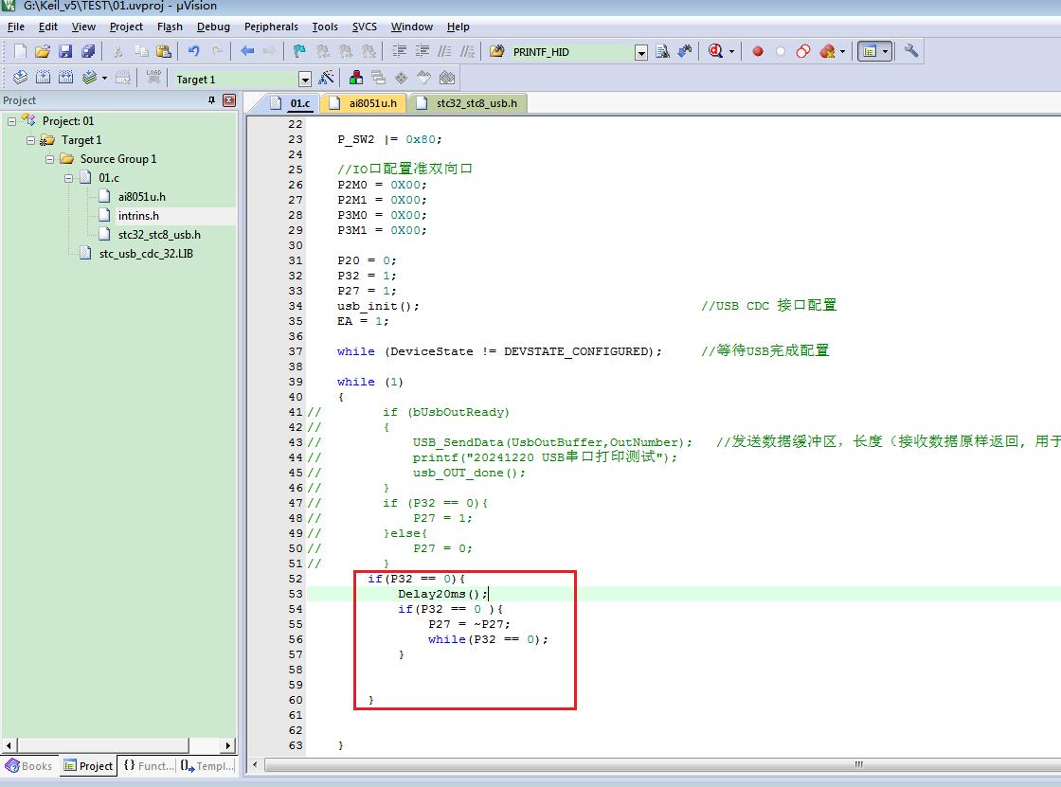Click the Find in Files icon
The width and height of the screenshot is (1061, 787).
(x=496, y=51)
